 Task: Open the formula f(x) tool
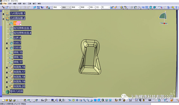(42, 100)
